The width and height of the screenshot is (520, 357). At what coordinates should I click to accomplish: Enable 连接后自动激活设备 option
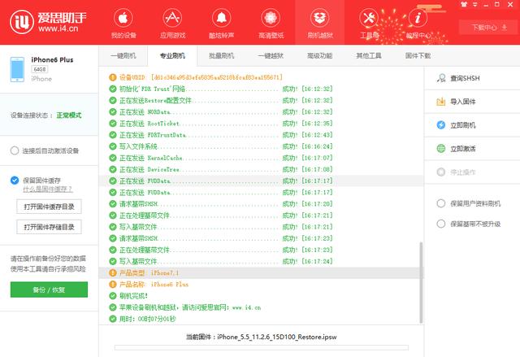click(x=15, y=150)
